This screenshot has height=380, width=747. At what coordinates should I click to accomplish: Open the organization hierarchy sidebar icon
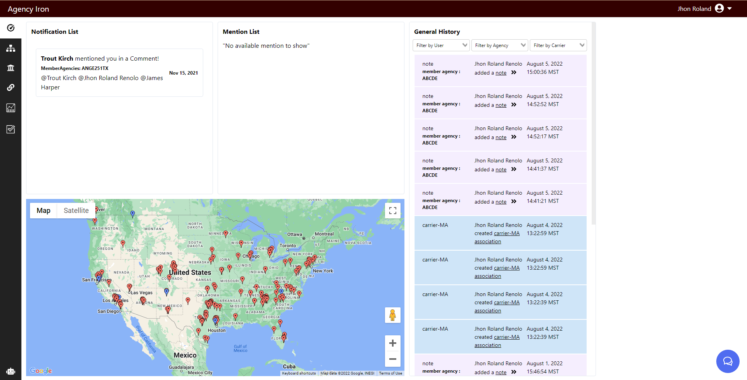11,48
